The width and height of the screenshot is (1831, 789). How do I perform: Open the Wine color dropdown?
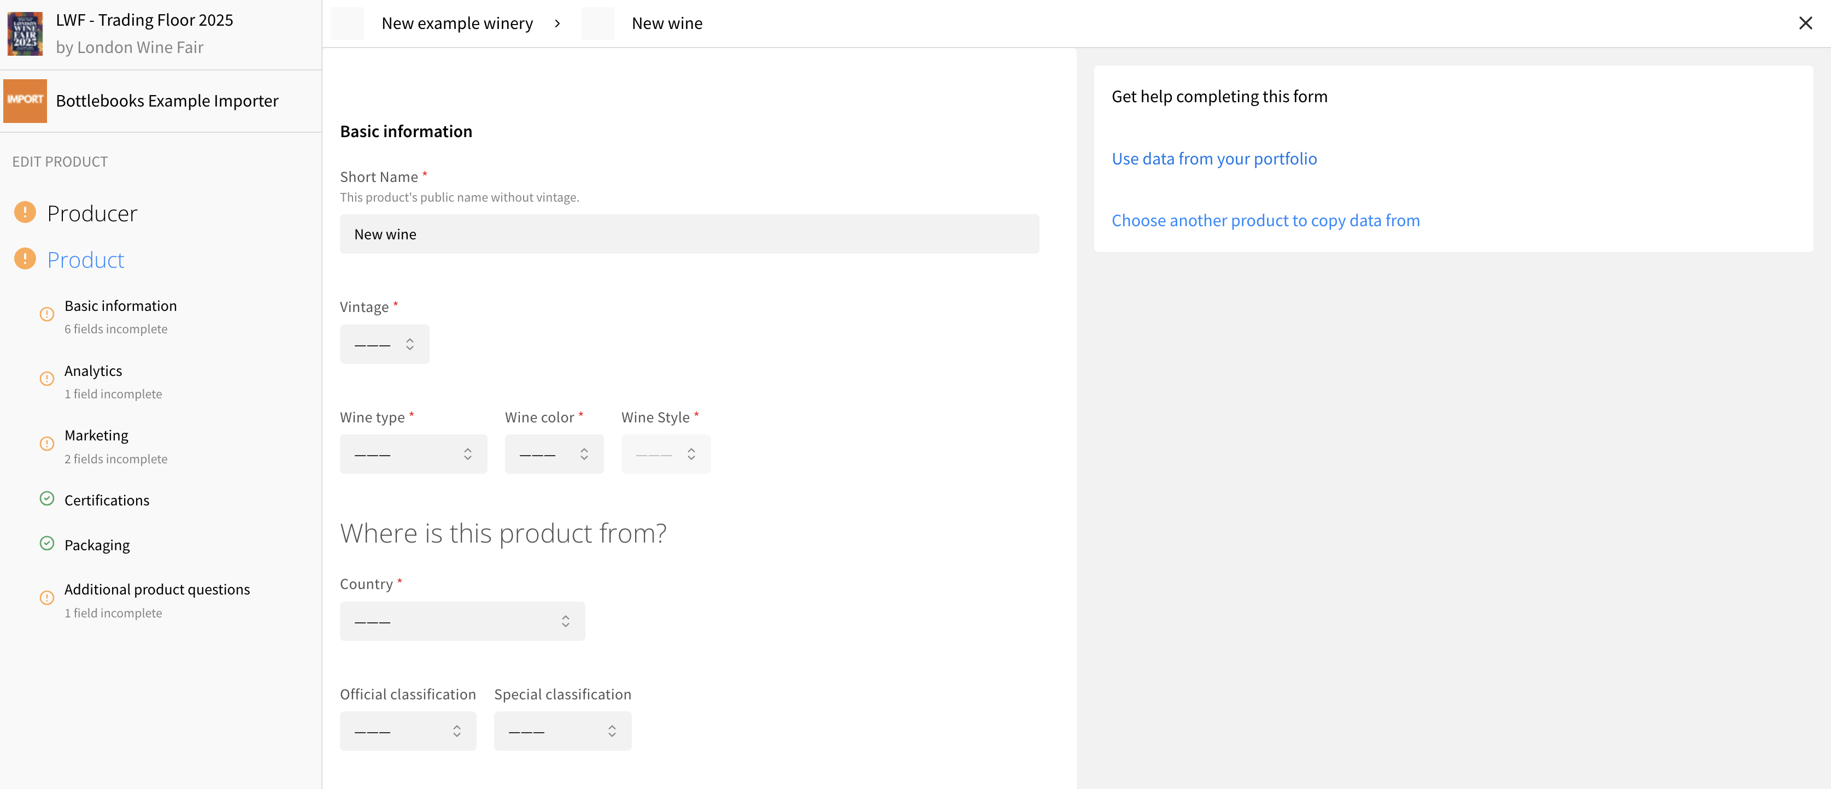(x=553, y=454)
